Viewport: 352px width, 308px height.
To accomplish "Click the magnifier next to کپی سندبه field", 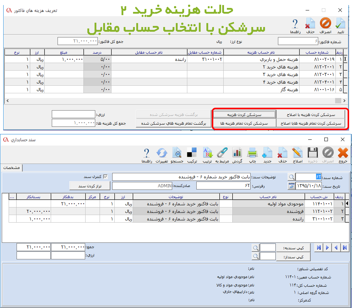I will [256, 248].
